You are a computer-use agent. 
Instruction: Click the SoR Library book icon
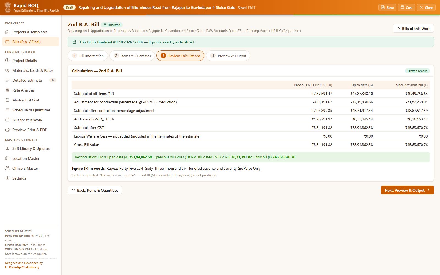7,148
